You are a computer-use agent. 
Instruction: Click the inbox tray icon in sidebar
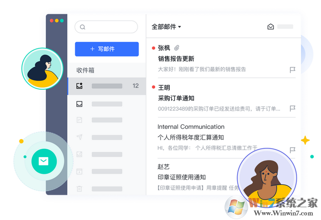point(80,104)
